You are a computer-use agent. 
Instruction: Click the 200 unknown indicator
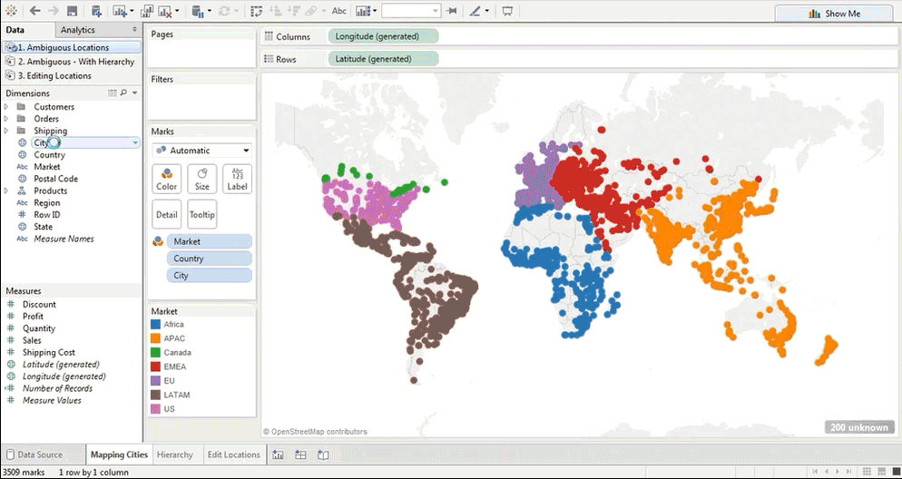(858, 427)
